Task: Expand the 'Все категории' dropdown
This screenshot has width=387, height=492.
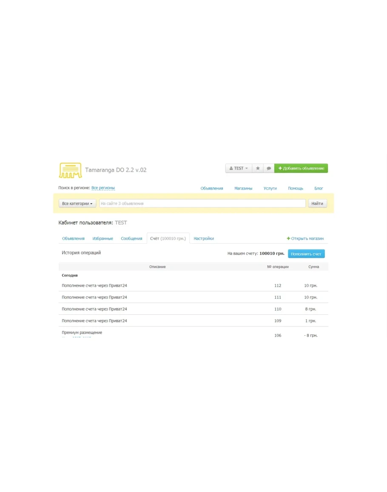Action: pyautogui.click(x=77, y=204)
